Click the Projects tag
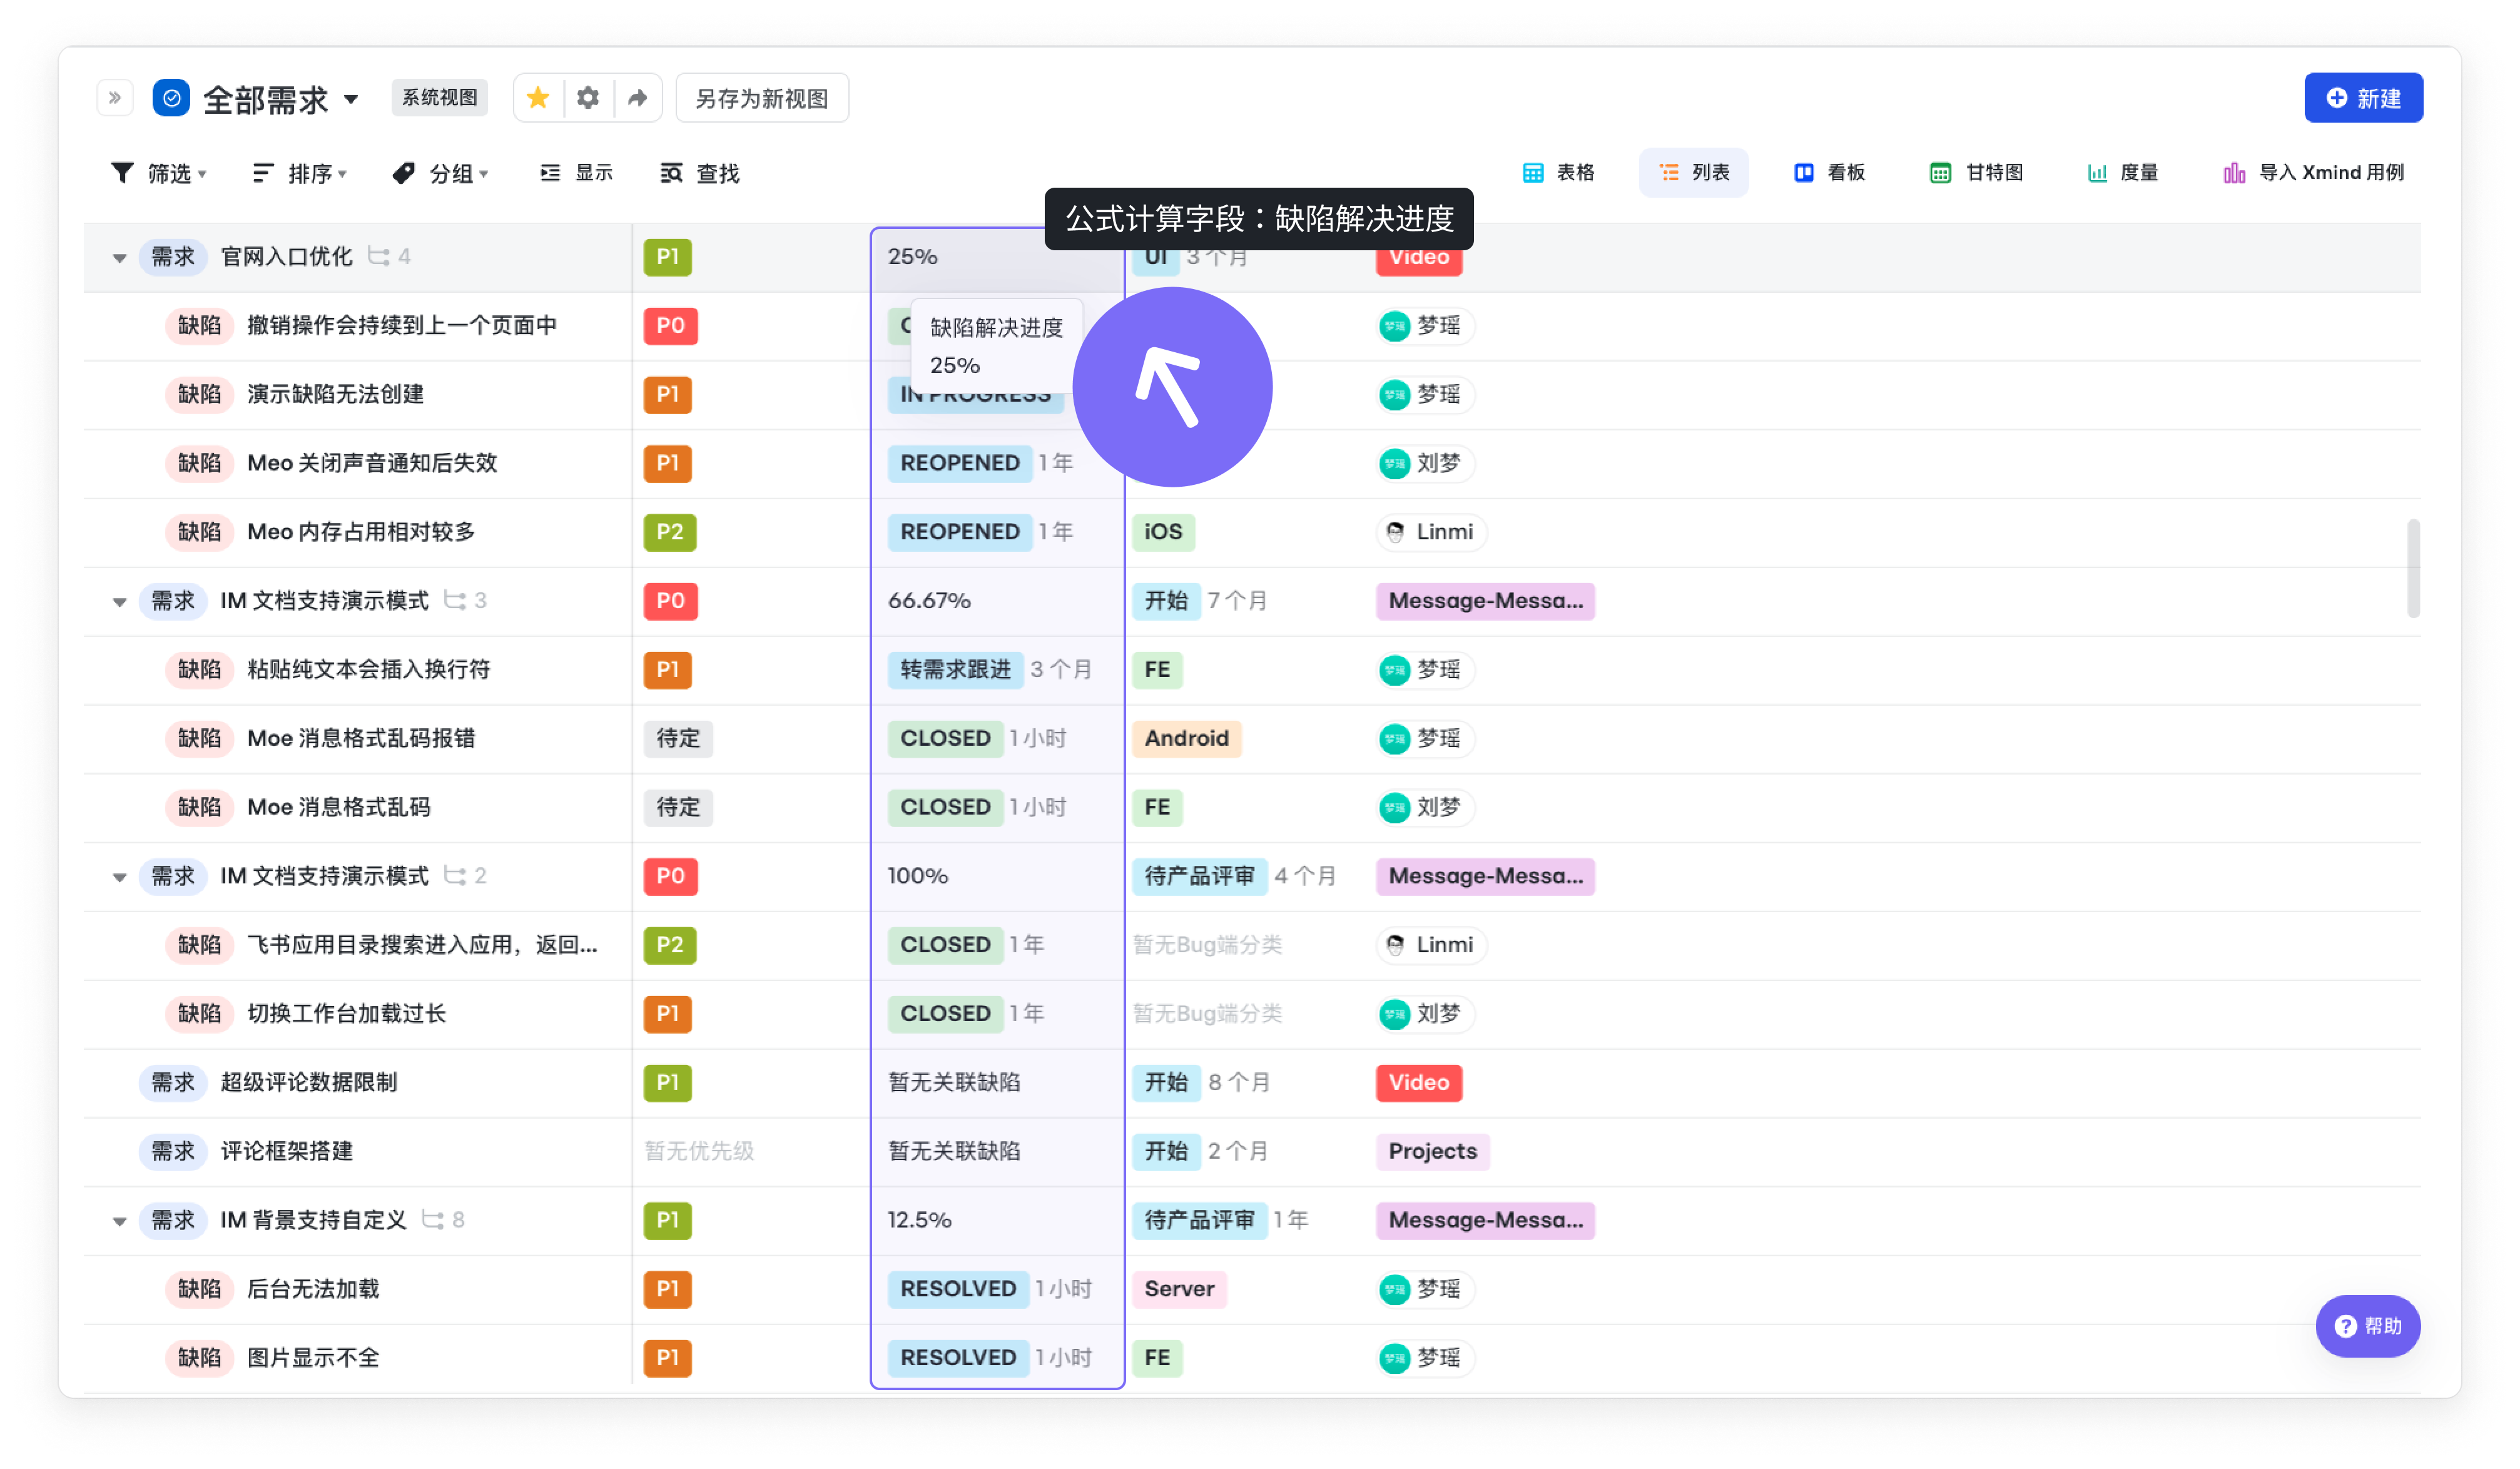This screenshot has width=2520, height=1469. (x=1432, y=1151)
